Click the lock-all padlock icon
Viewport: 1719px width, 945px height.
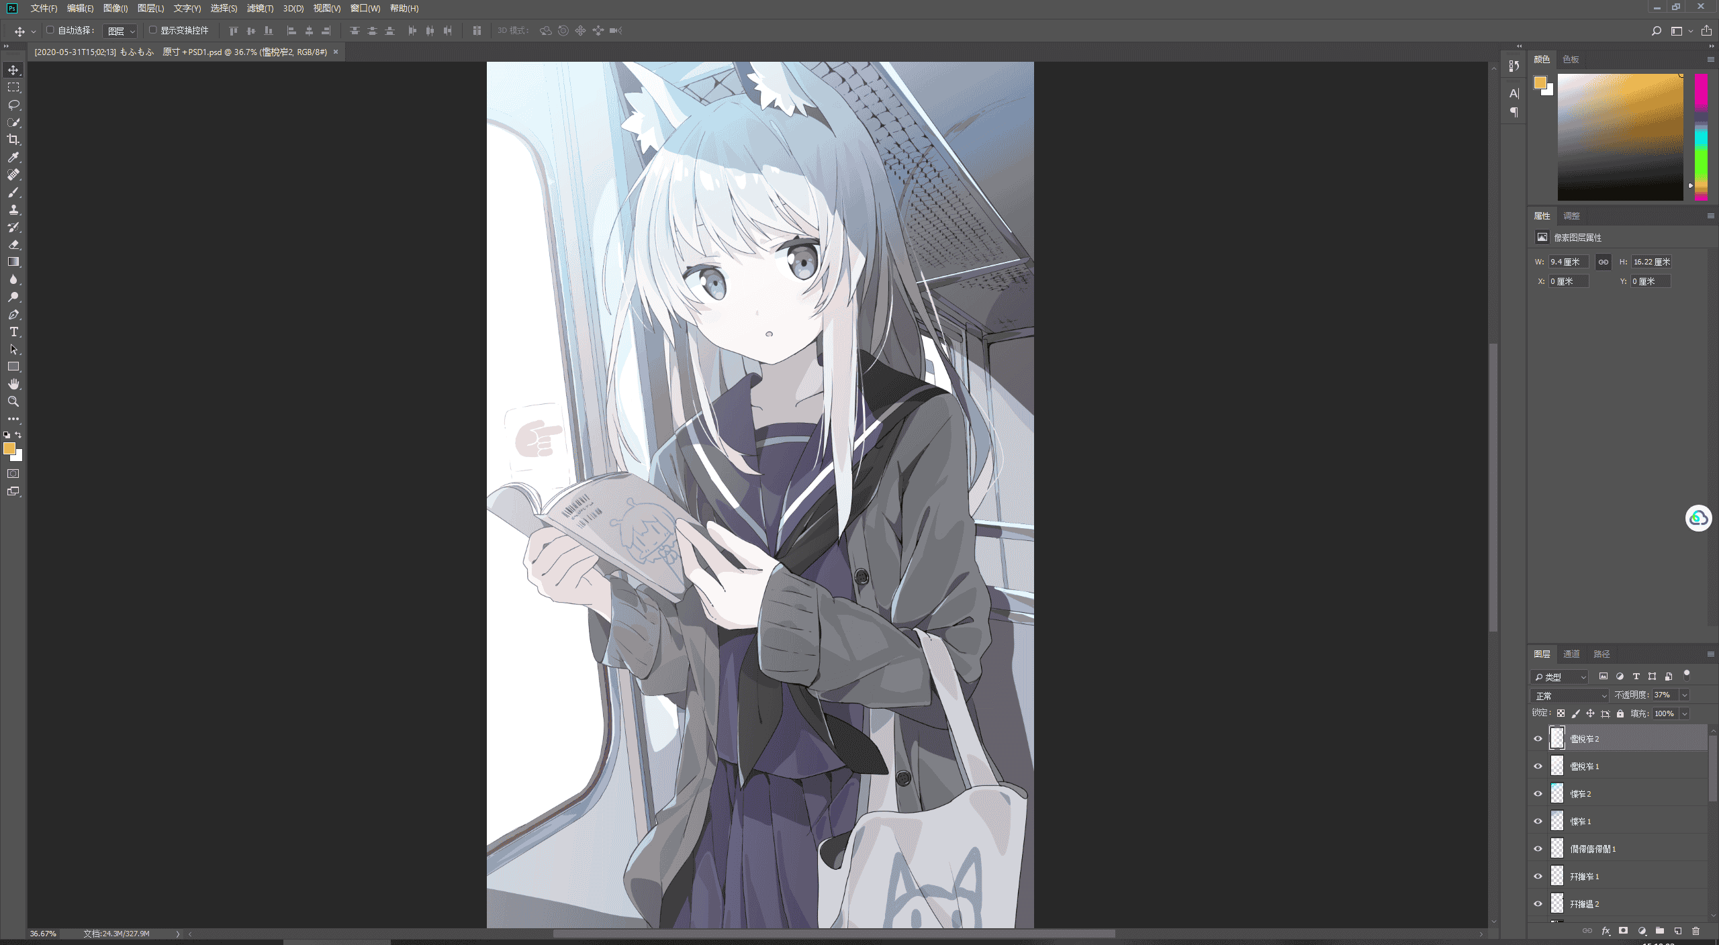(x=1620, y=713)
